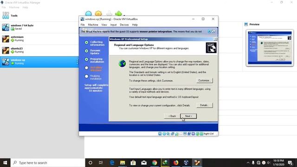Select the windows 7 64 byte machine
The image size is (297, 167).
[39, 27]
